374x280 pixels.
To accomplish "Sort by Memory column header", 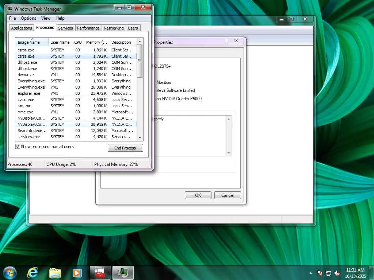I will tap(96, 42).
